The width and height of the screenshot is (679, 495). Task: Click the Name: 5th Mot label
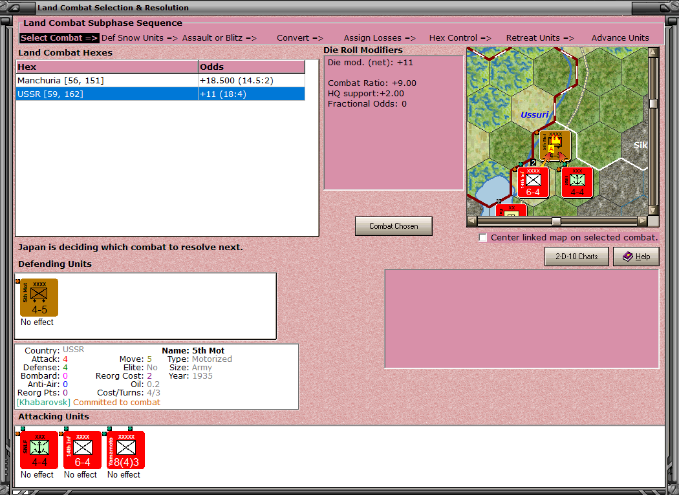click(x=193, y=350)
